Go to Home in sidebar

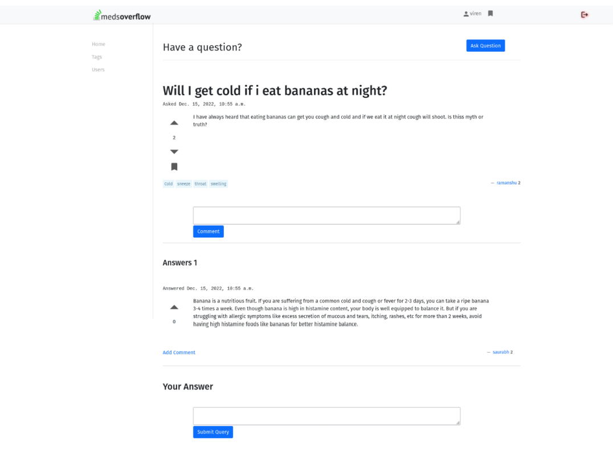click(99, 44)
